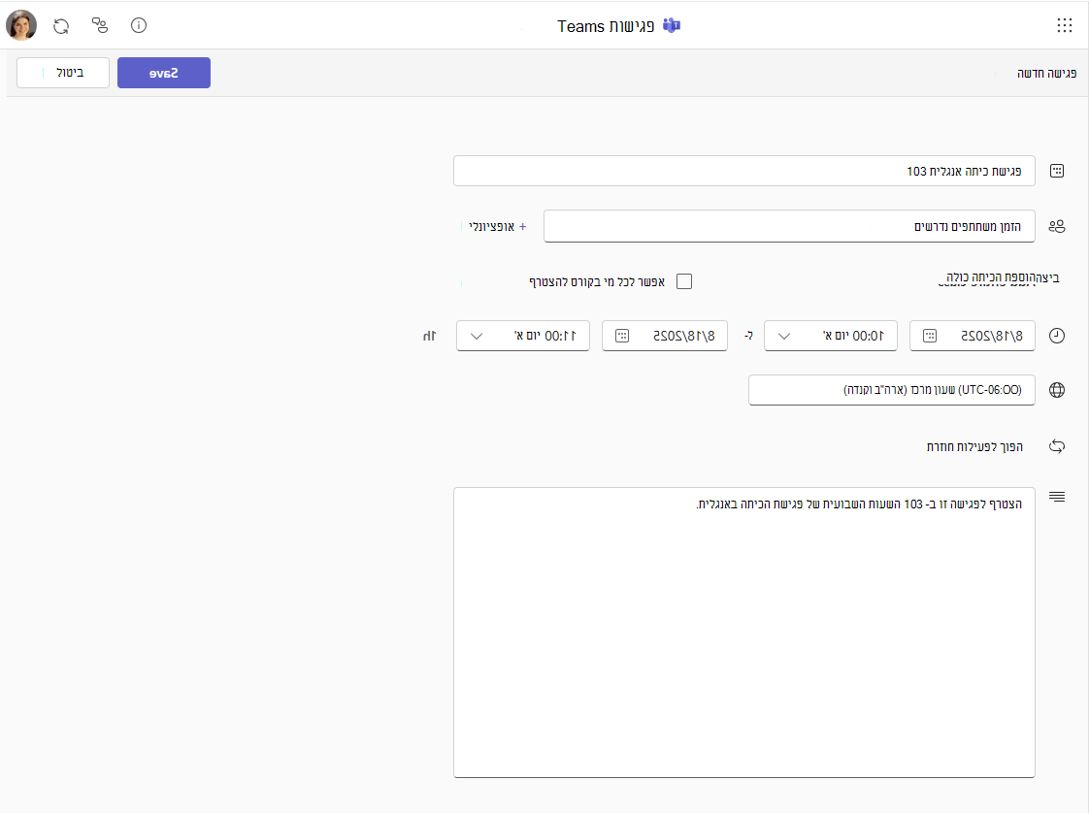
Task: Open the end date picker 8/18/2025
Action: click(x=665, y=336)
